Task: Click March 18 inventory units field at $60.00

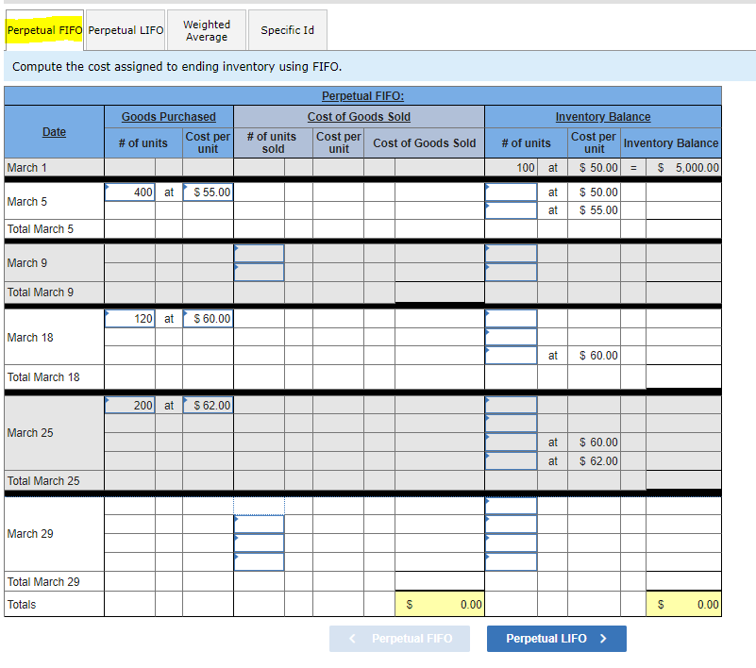Action: click(511, 355)
